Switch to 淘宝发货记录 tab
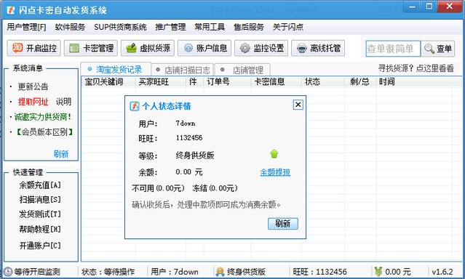465x279 pixels. tap(116, 70)
